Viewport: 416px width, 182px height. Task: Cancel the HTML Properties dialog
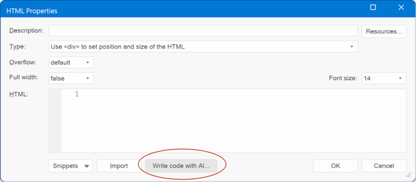pyautogui.click(x=384, y=166)
